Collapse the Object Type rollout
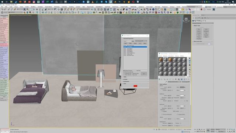 tap(197, 25)
